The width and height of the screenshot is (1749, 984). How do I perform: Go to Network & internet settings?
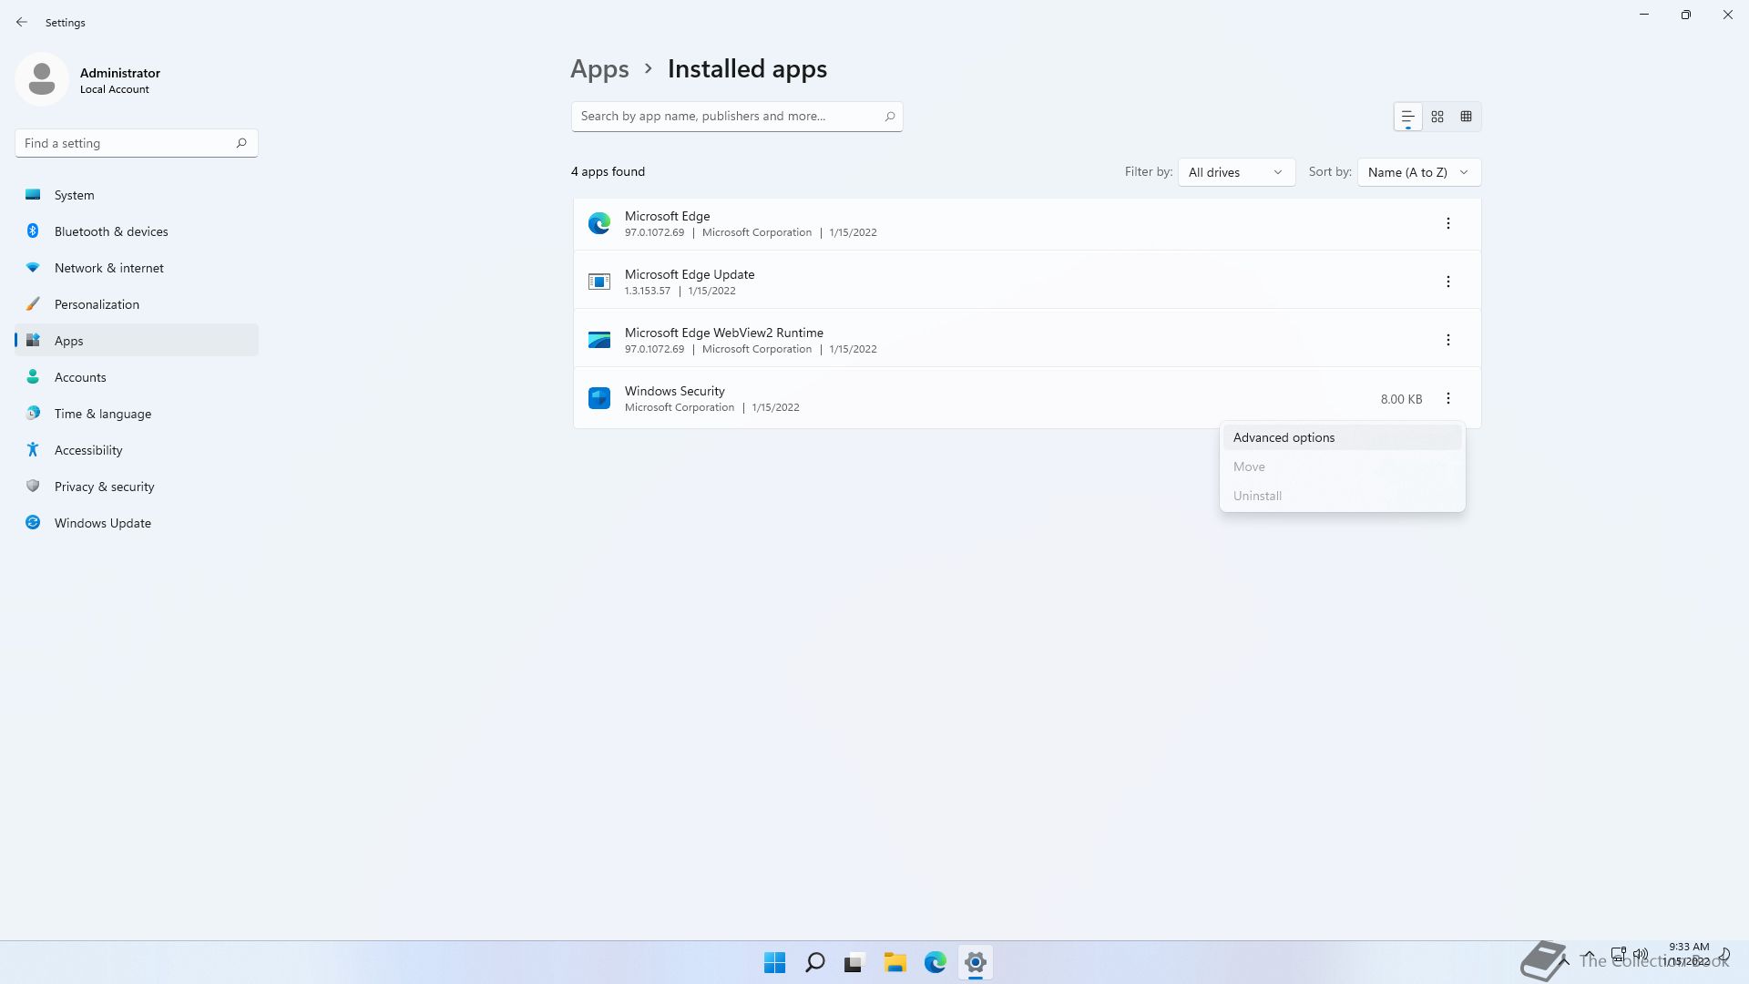[x=137, y=268]
